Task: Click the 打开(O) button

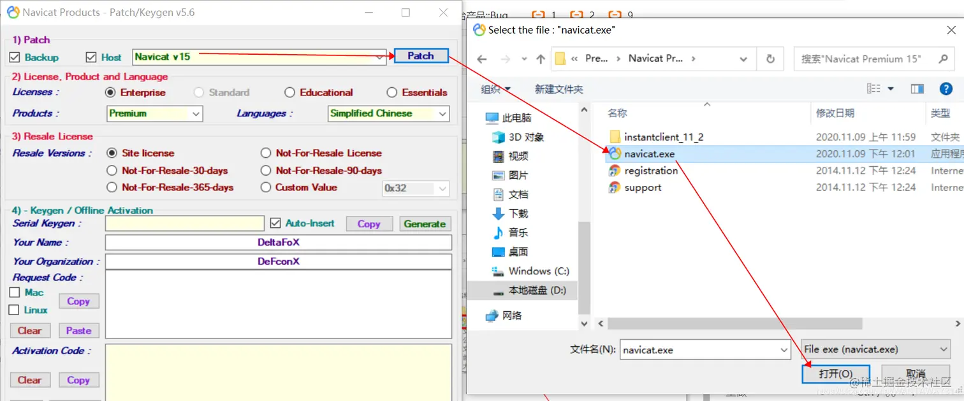Action: point(836,374)
